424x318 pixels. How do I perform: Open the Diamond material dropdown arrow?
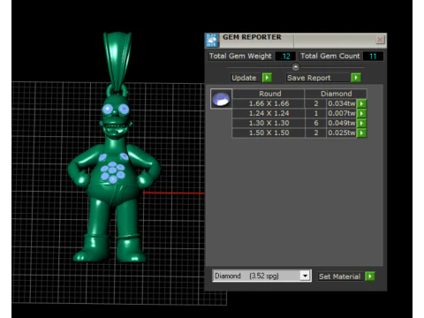coord(306,276)
